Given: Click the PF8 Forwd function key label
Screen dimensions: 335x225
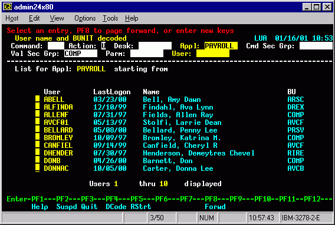Looking at the screenshot, I should (x=215, y=206).
